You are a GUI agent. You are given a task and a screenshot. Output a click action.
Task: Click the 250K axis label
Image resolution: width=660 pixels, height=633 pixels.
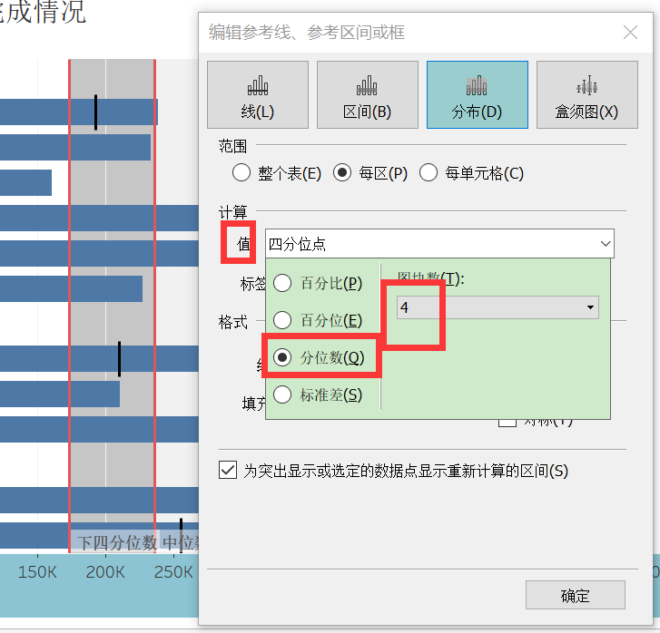tap(173, 572)
